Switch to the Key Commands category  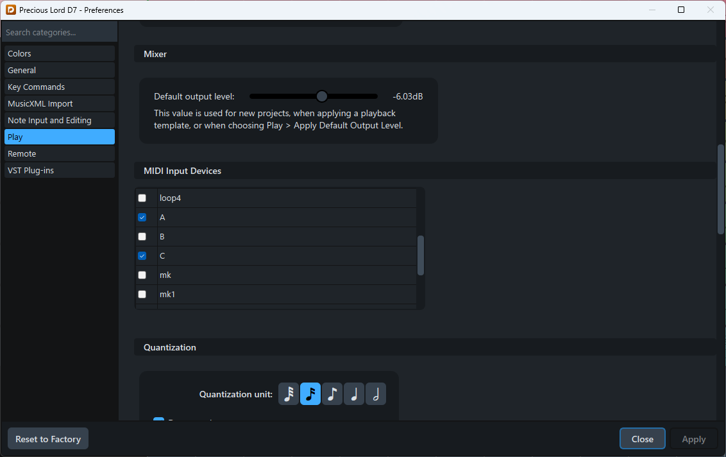click(59, 87)
